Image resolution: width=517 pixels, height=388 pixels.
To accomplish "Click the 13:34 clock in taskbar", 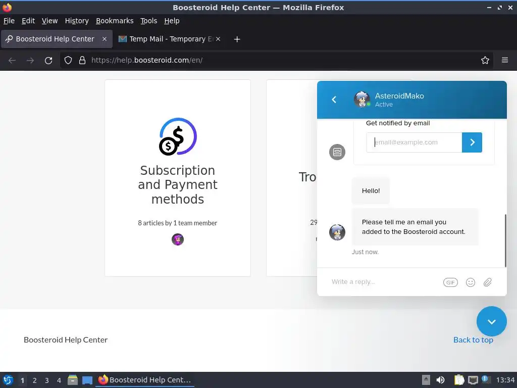I will [x=505, y=380].
